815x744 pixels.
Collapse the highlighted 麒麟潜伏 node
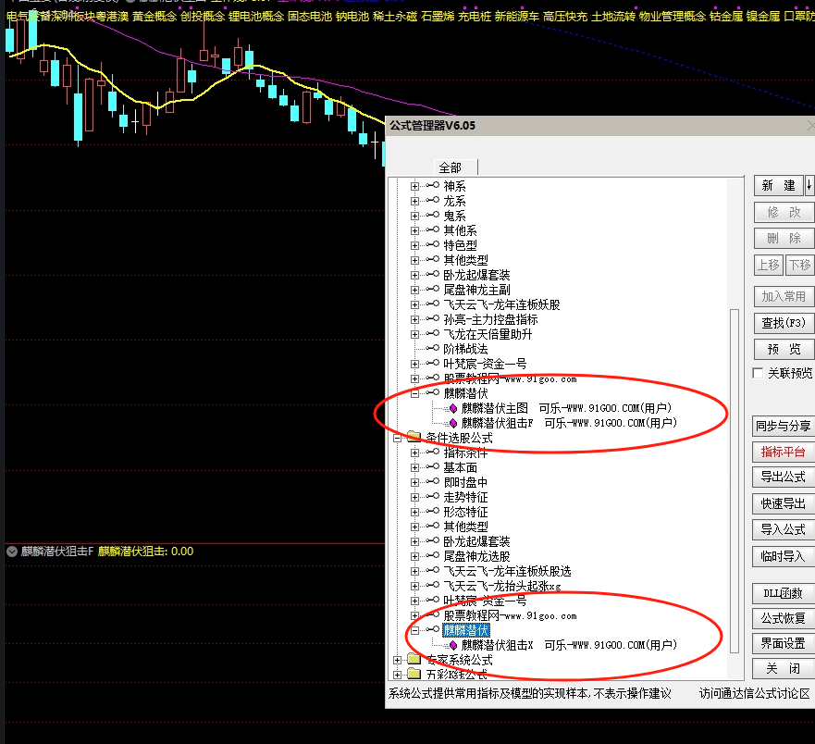[414, 631]
